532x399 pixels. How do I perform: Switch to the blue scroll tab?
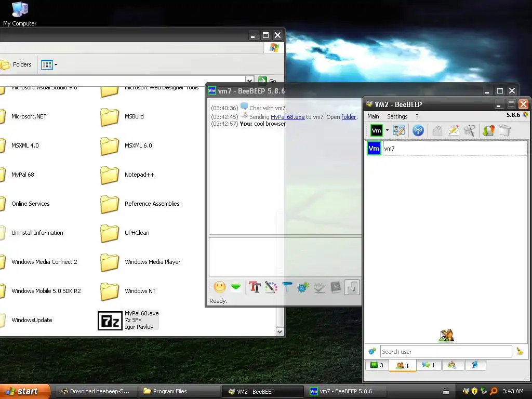pyautogui.click(x=475, y=365)
